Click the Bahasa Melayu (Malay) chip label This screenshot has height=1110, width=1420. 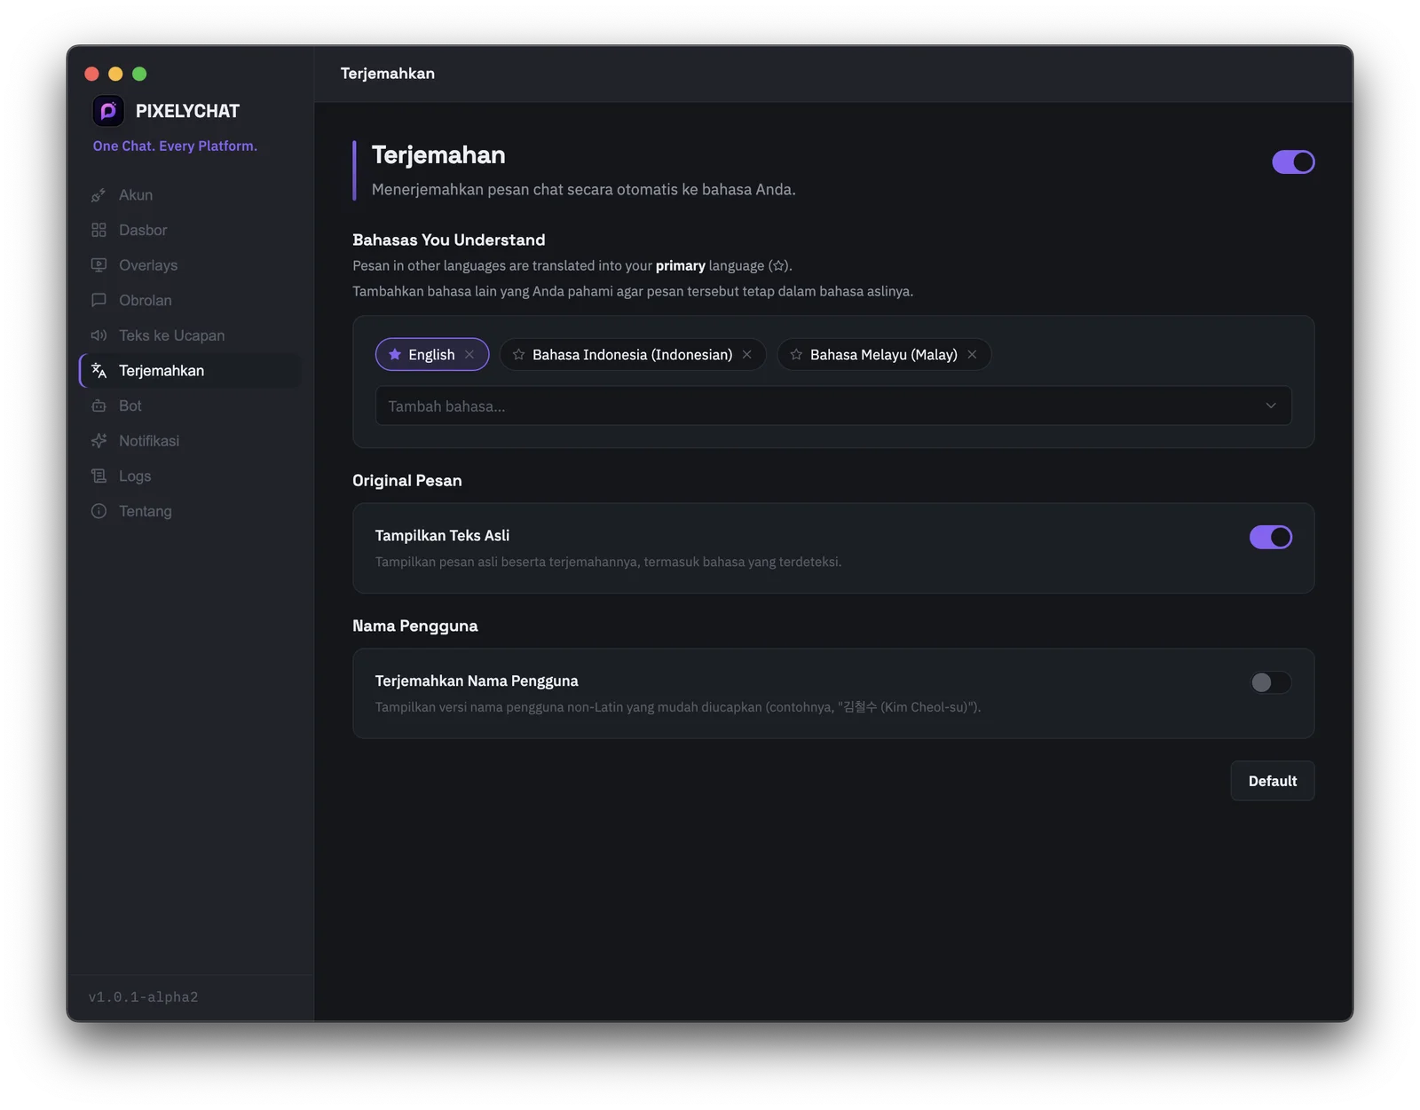coord(883,354)
